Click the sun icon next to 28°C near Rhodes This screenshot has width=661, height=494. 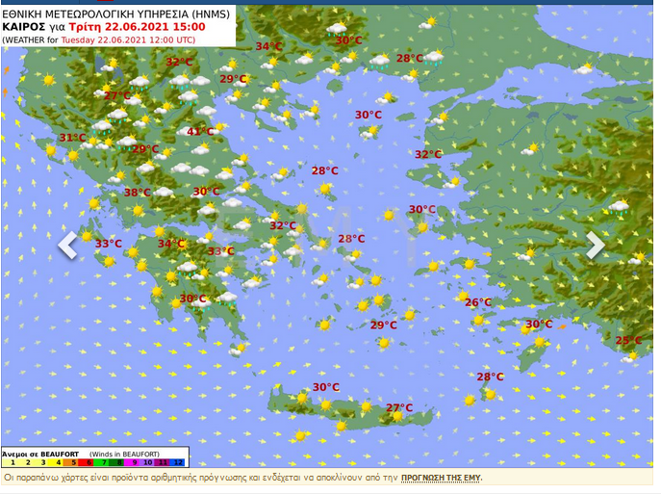click(491, 393)
